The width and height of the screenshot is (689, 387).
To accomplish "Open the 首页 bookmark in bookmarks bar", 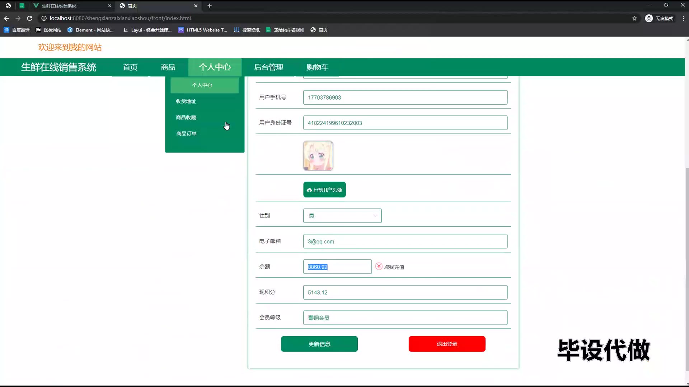I will tap(319, 30).
